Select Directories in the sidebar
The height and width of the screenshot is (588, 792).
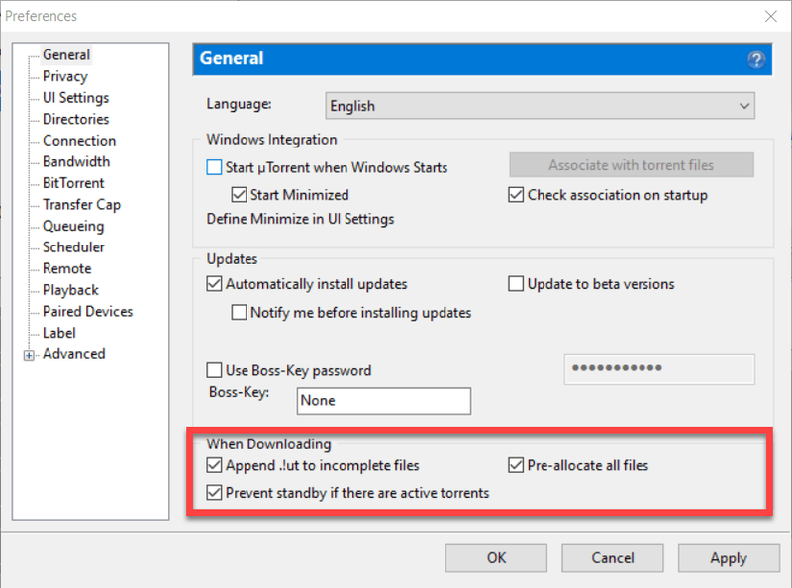[76, 119]
